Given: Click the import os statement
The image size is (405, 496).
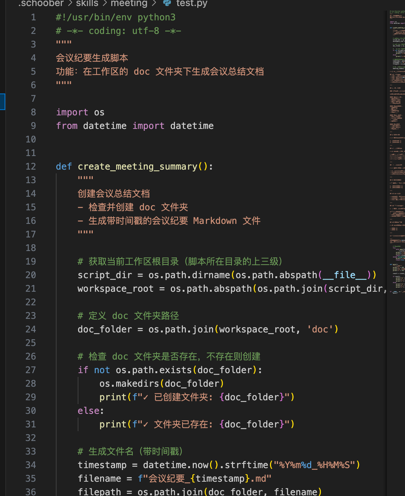Looking at the screenshot, I should (x=80, y=112).
